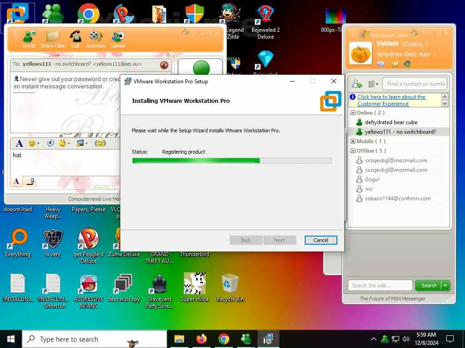
Task: Open Messenger taskbar button
Action: coord(246,339)
